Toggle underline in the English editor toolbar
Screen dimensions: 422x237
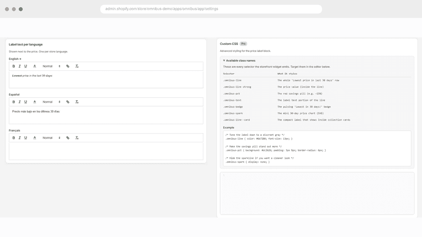pos(25,66)
